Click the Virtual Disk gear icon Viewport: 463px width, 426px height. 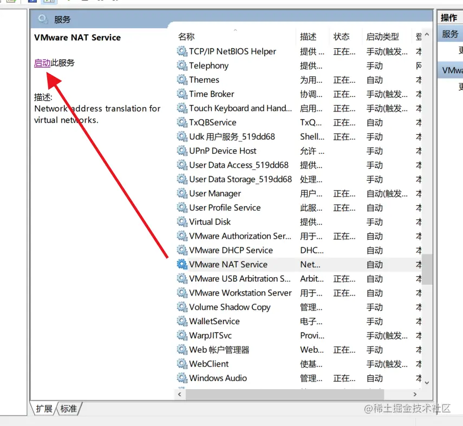click(182, 222)
